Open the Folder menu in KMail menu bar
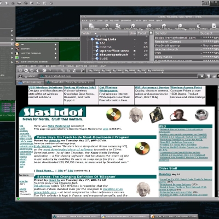This screenshot has width=219, height=219. tap(114, 20)
